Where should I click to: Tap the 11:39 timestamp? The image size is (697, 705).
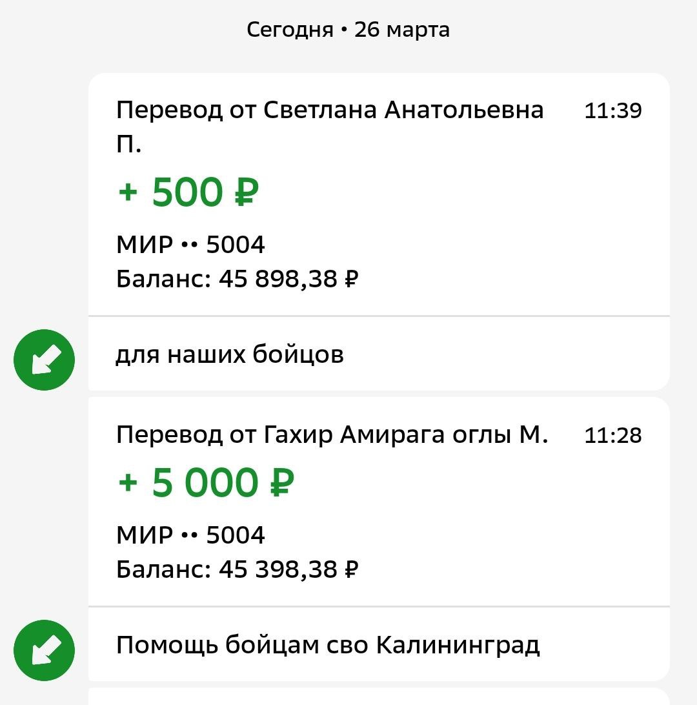613,110
